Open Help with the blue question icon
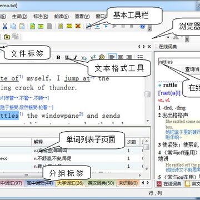Viewport: 200px width, 200px height. (x=142, y=27)
